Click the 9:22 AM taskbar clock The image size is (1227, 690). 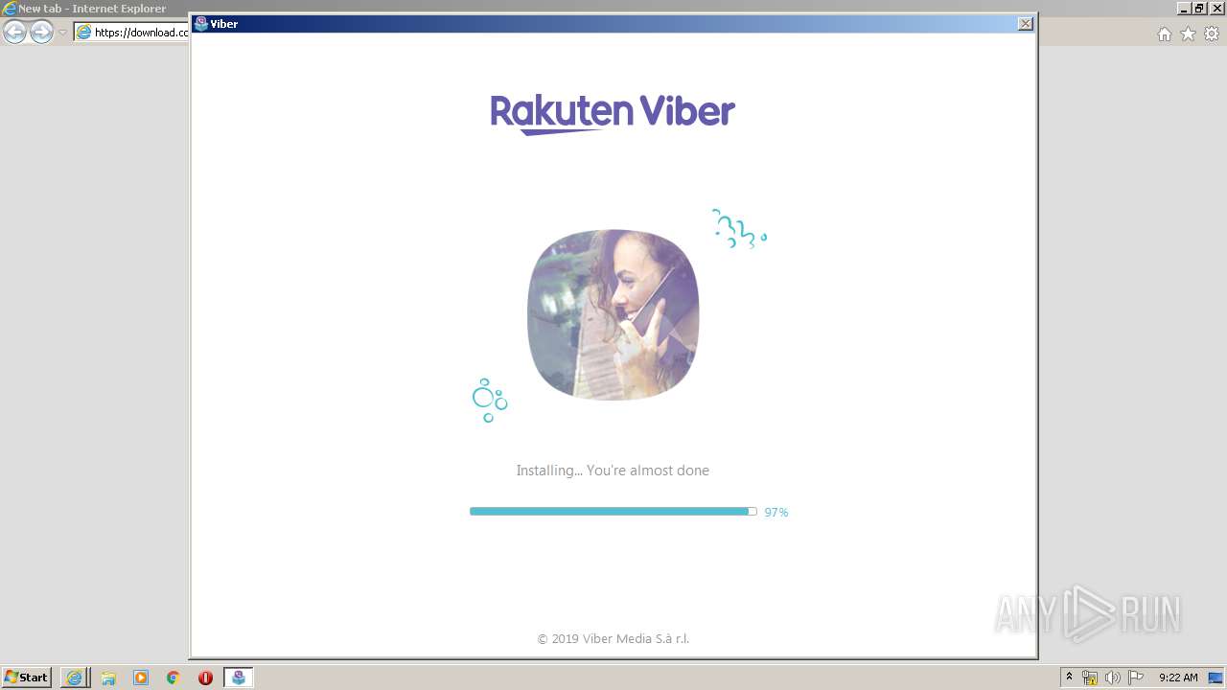(1178, 678)
